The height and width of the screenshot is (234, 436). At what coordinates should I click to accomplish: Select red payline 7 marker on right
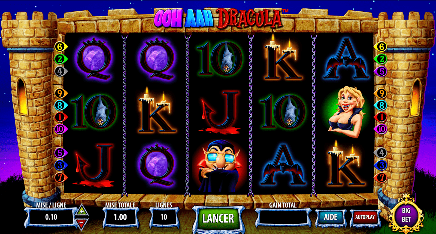click(381, 178)
